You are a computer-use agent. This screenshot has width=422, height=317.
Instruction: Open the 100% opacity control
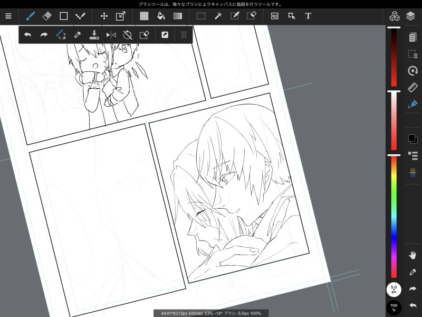[x=394, y=307]
